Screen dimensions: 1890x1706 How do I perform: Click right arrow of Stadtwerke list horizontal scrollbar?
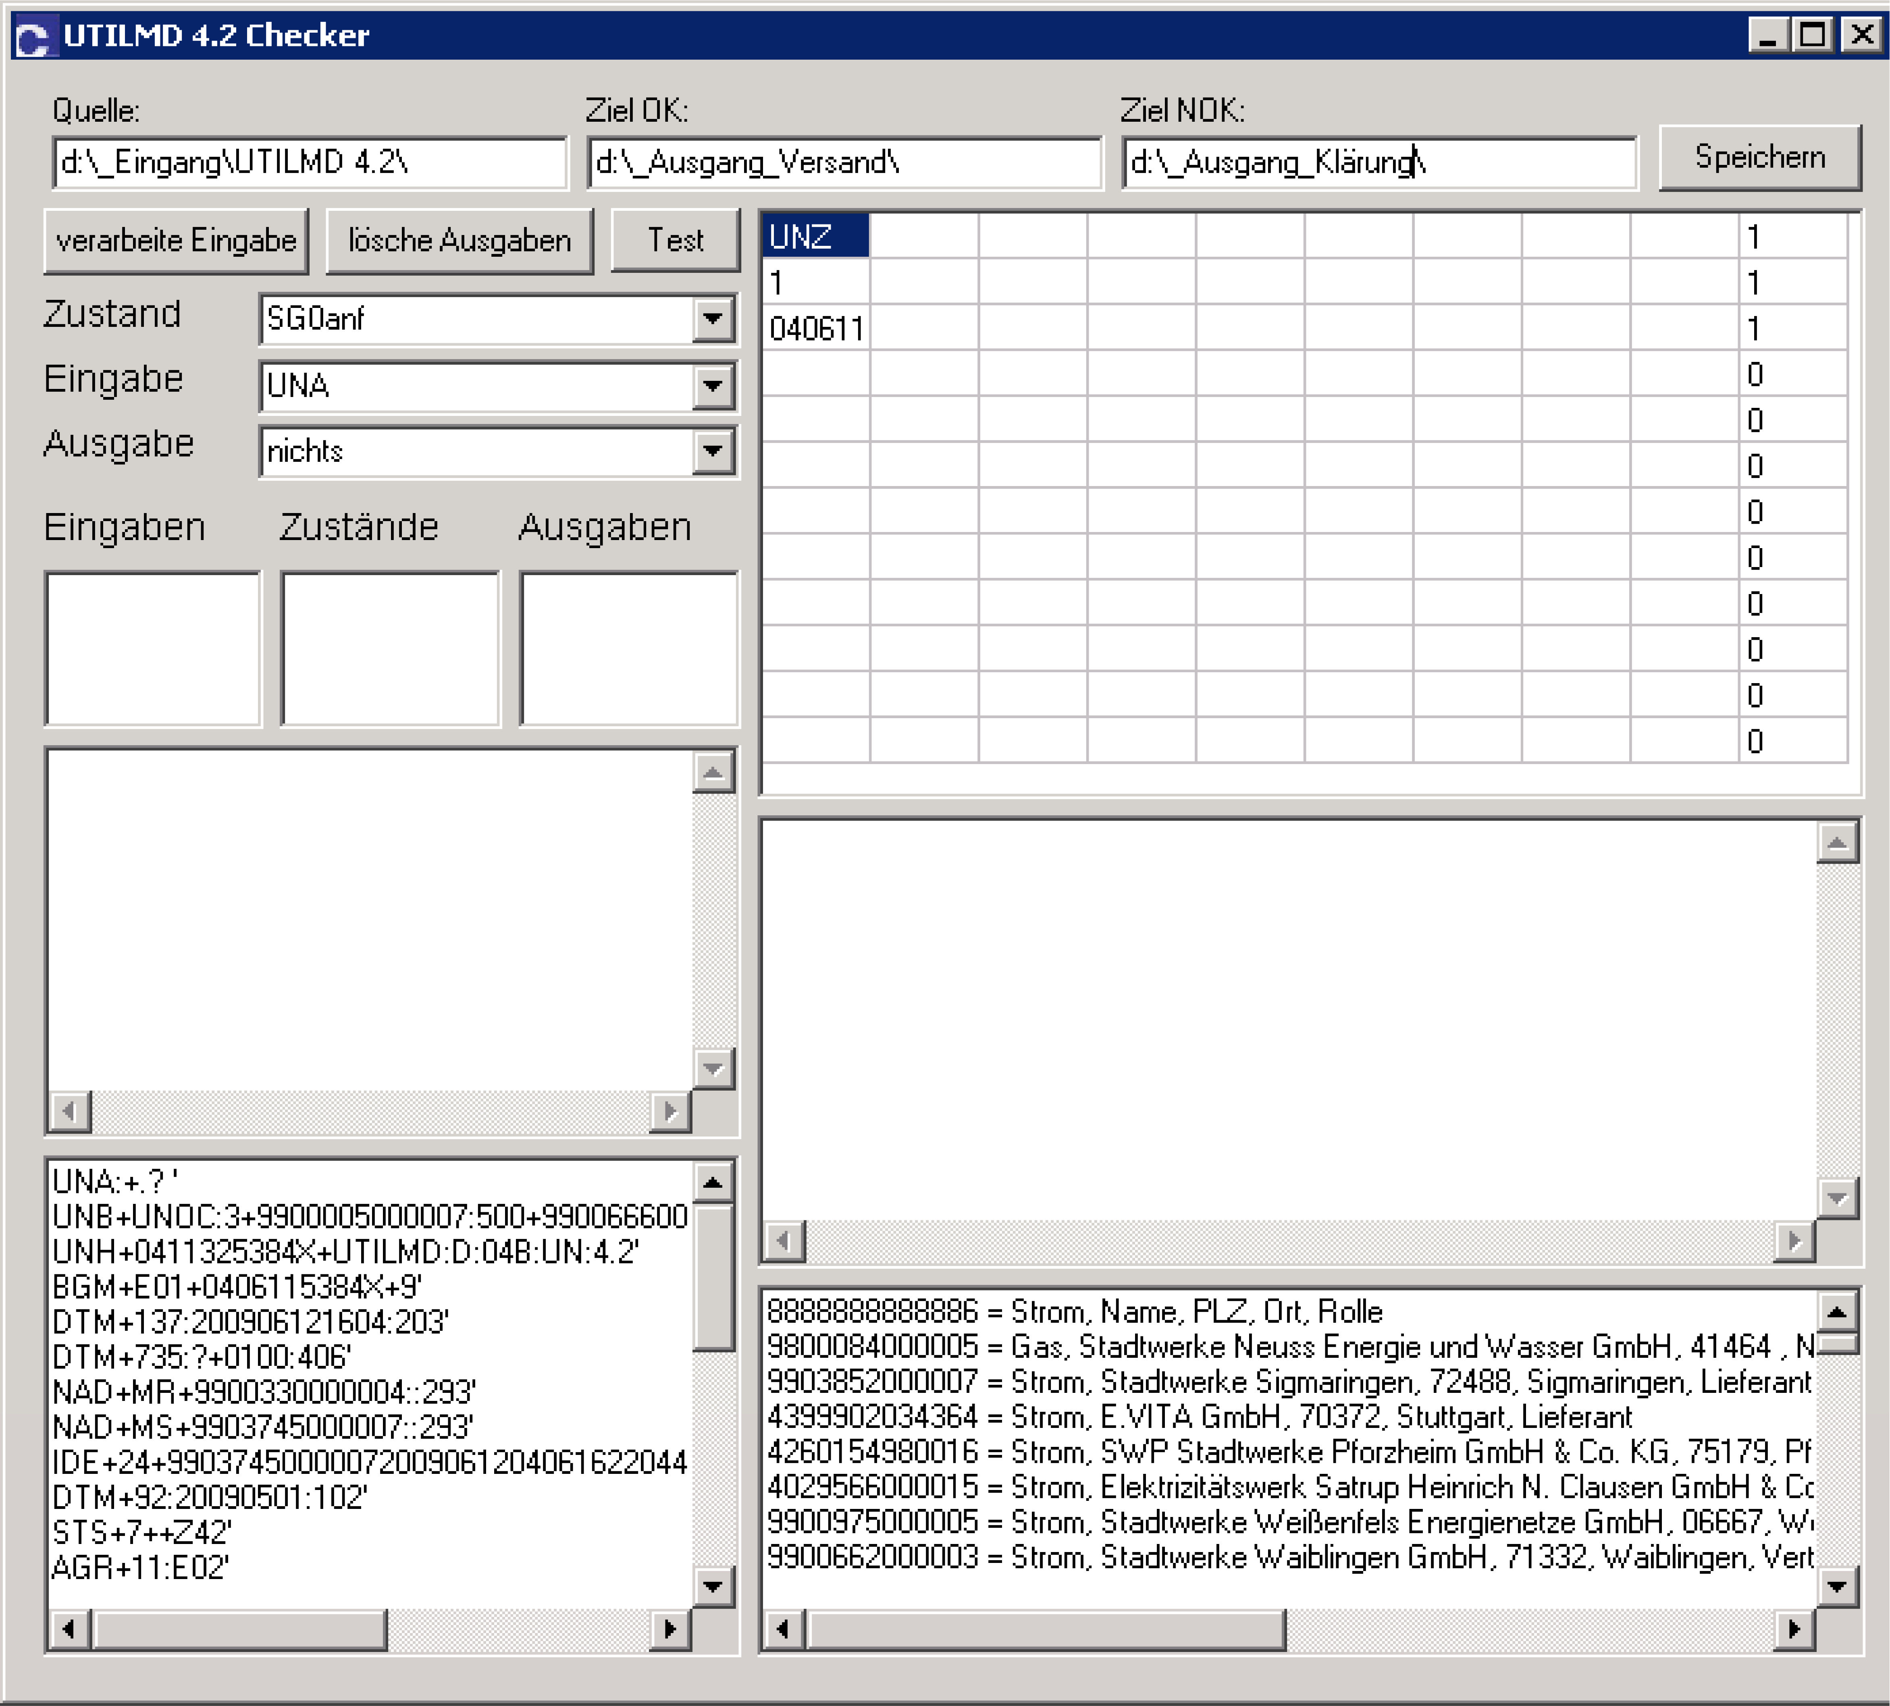1794,1629
